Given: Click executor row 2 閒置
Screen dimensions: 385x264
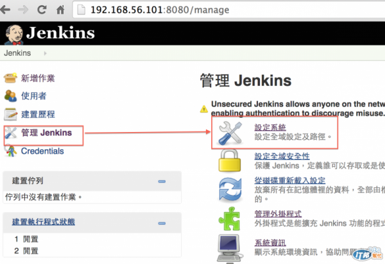Looking at the screenshot, I should [x=26, y=251].
